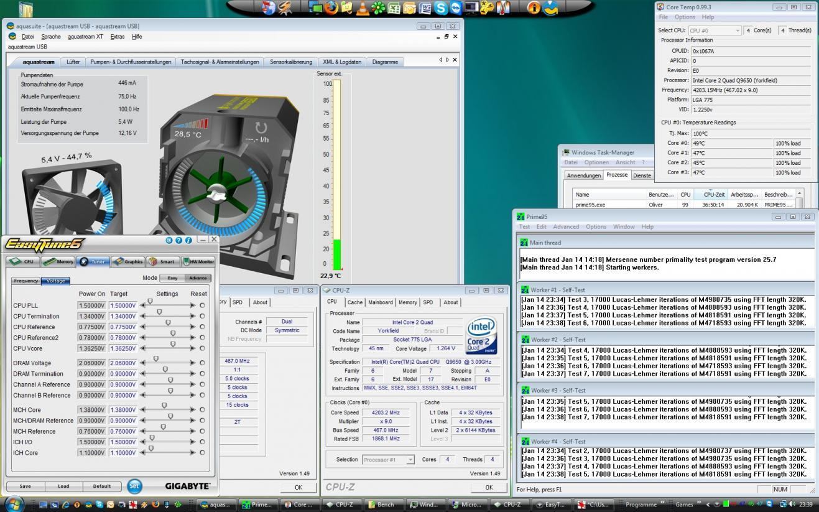Image resolution: width=819 pixels, height=512 pixels.
Task: Click the CPU PLL decrease arrow
Action: [x=142, y=305]
